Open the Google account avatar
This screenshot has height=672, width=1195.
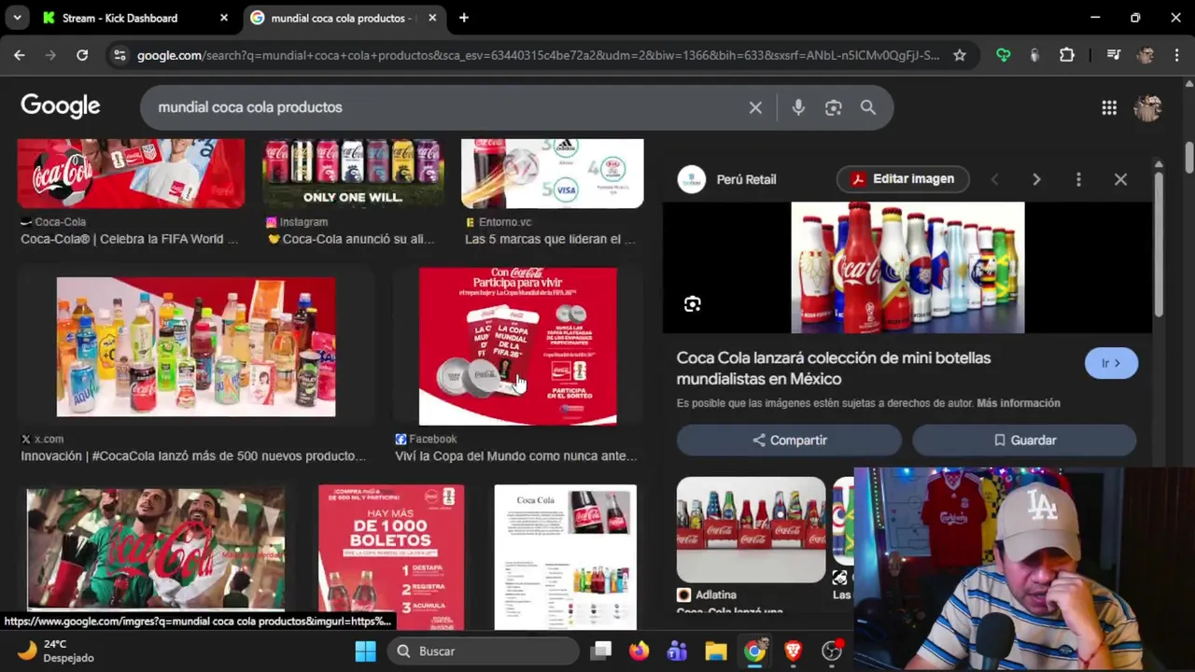[x=1147, y=107]
